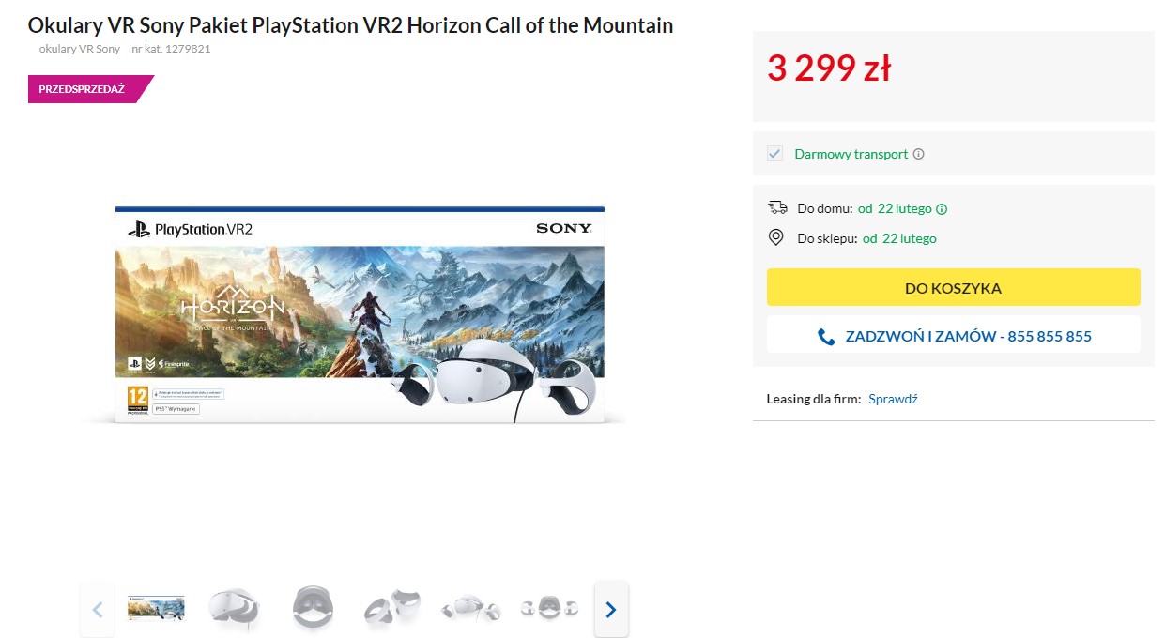Click the info icon next to home delivery date
This screenshot has height=638, width=1165.
tap(942, 209)
